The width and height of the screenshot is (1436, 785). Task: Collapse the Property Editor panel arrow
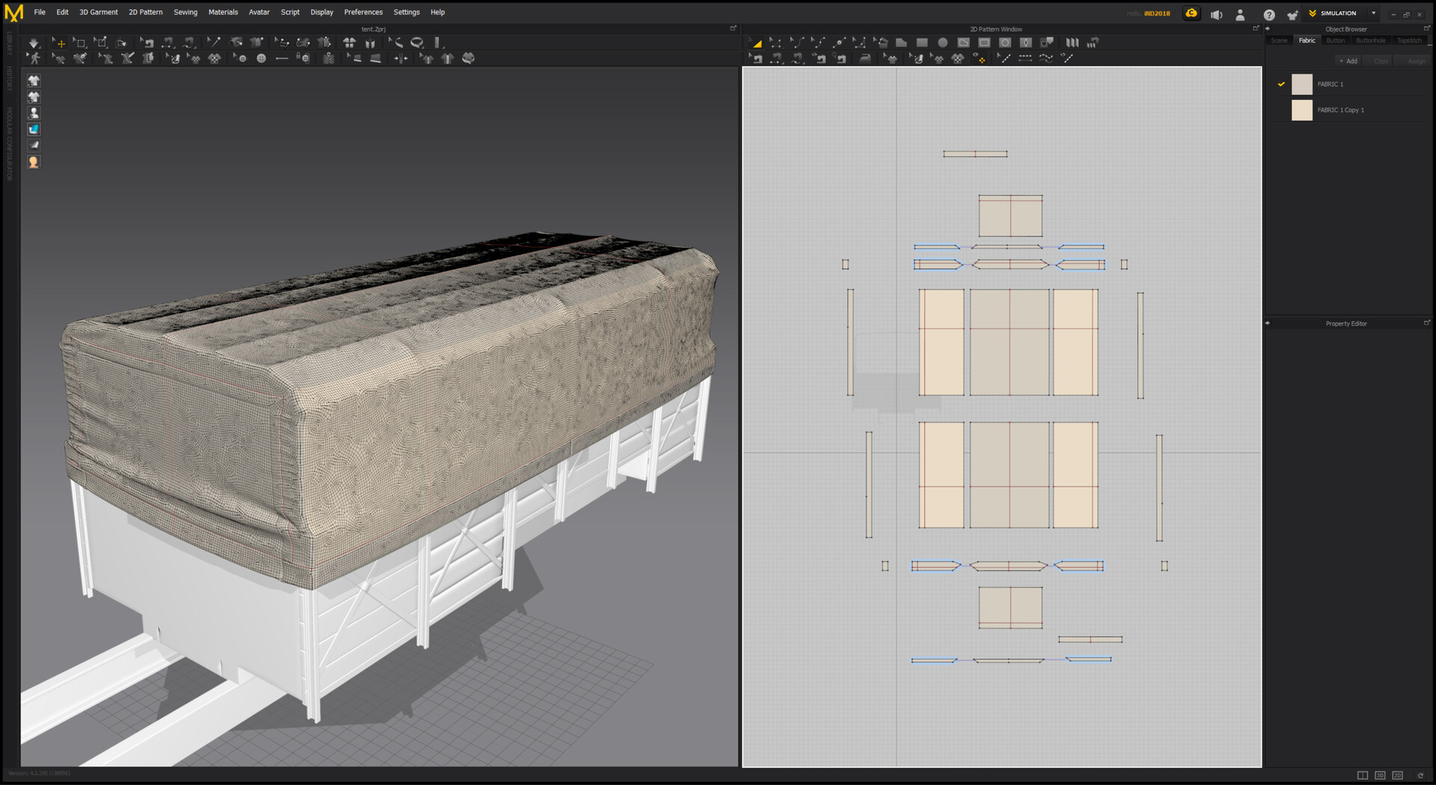[1268, 324]
